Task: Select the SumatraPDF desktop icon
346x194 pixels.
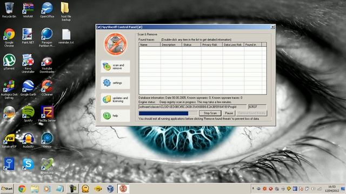Action: coord(9,141)
